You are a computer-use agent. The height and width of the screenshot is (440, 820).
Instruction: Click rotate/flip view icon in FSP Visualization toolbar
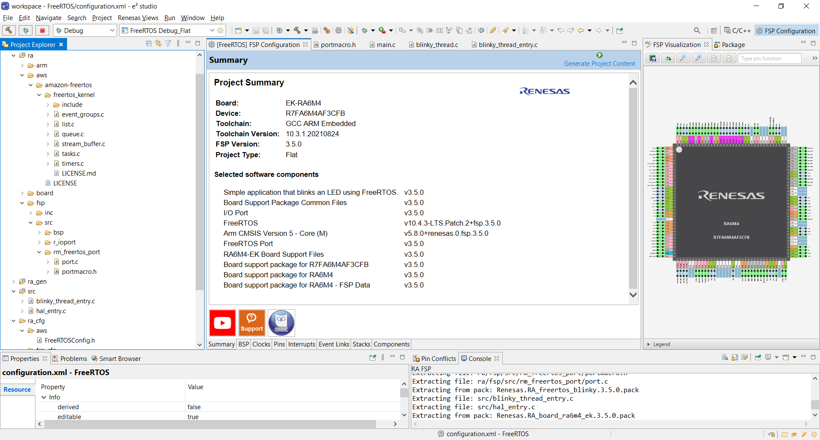[x=668, y=58]
